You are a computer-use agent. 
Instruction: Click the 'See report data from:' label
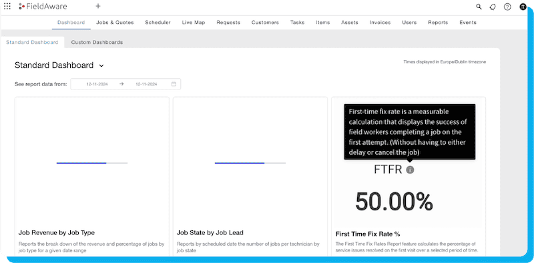point(41,84)
